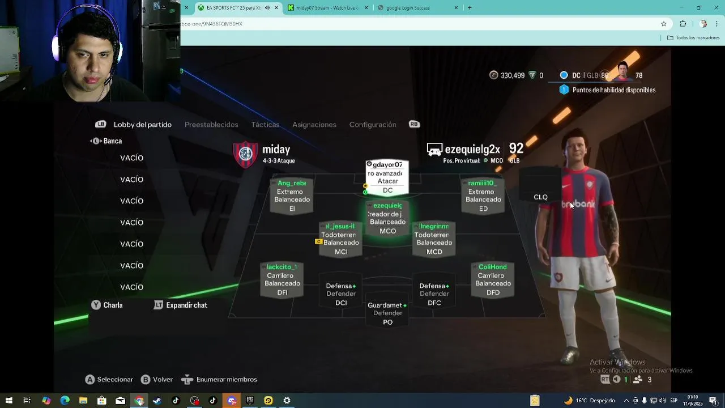The width and height of the screenshot is (725, 408).
Task: Click the Y button Charla icon
Action: tap(96, 305)
